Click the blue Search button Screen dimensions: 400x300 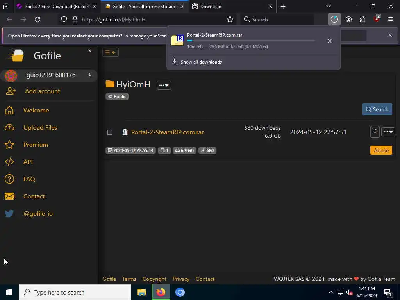click(x=377, y=109)
